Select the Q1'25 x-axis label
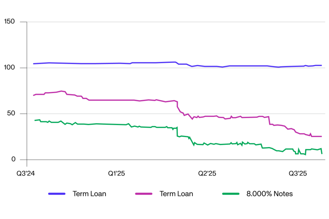This screenshot has height=219, width=329. click(x=116, y=174)
